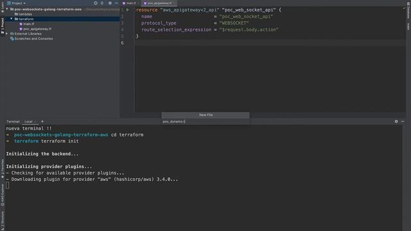This screenshot has height=231, width=411.
Task: Open the Structure side tool tab
Action: pos(3,221)
